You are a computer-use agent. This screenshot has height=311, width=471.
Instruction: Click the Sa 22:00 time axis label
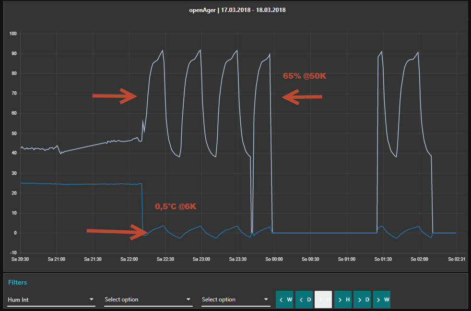point(129,259)
